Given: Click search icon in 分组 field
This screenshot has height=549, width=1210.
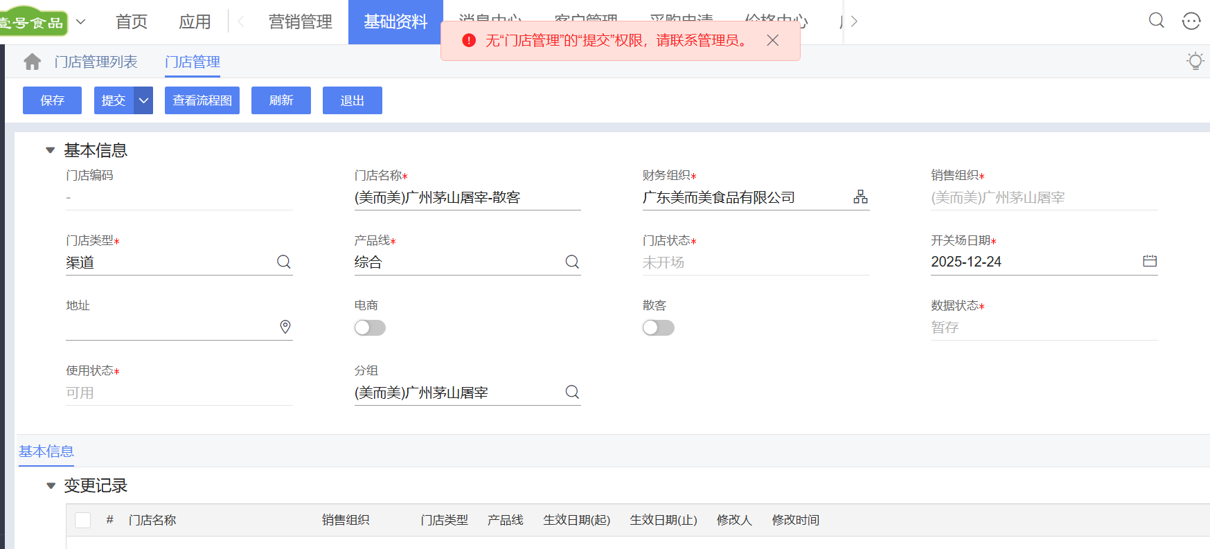Looking at the screenshot, I should click(x=572, y=392).
